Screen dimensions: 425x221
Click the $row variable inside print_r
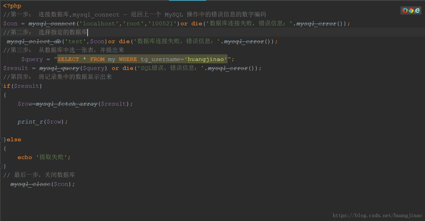(x=54, y=122)
